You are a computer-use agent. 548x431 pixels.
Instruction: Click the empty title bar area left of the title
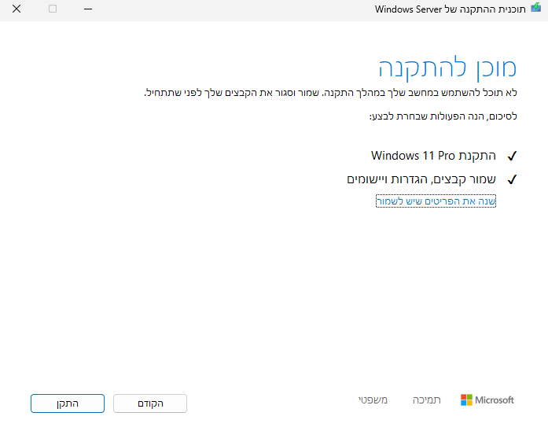point(236,9)
